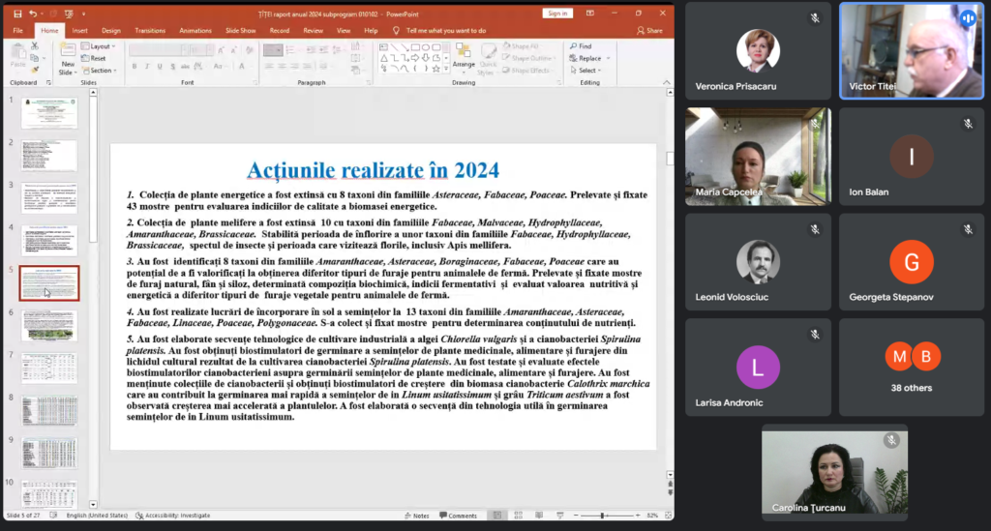Viewport: 991px width, 531px height.
Task: Fit slide to current window icon
Action: (667, 516)
